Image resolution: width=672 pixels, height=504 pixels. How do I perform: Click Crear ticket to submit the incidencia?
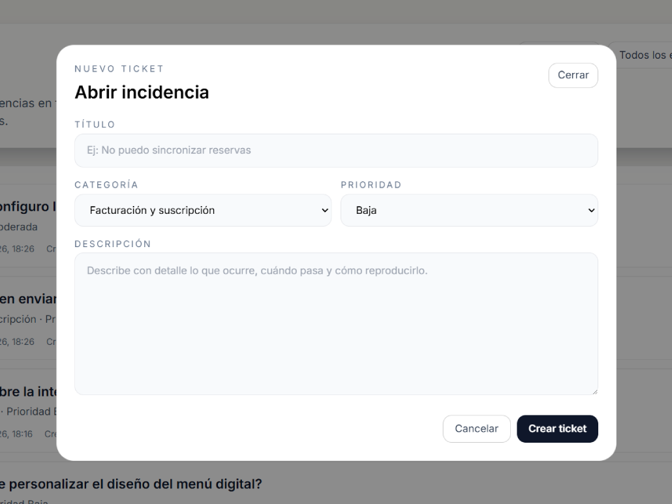(x=557, y=428)
